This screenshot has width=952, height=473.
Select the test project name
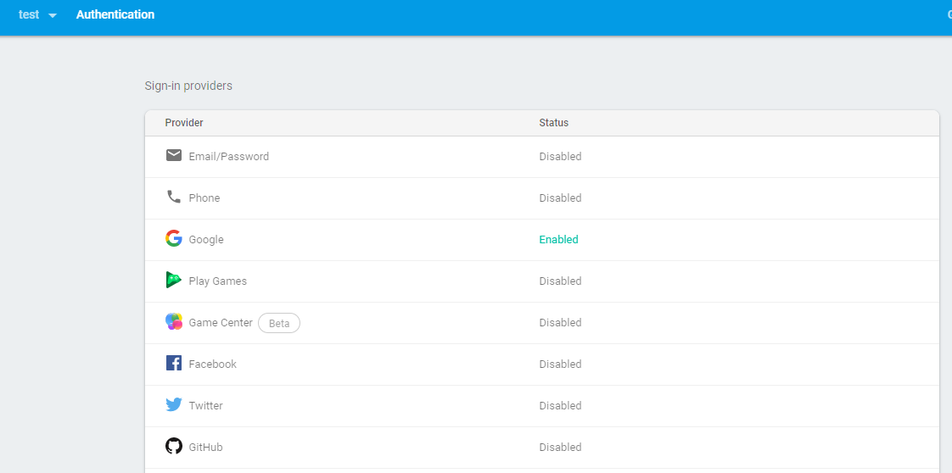pos(29,14)
